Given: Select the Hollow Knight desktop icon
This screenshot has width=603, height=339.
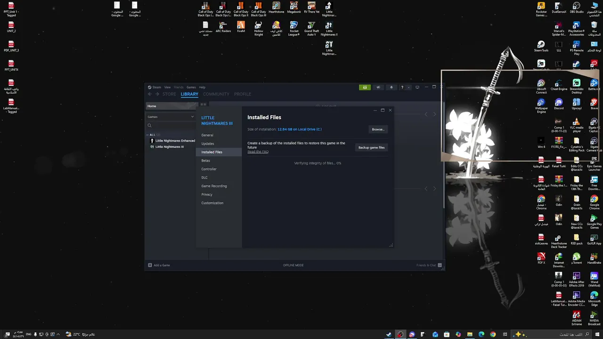Looking at the screenshot, I should coord(258,29).
